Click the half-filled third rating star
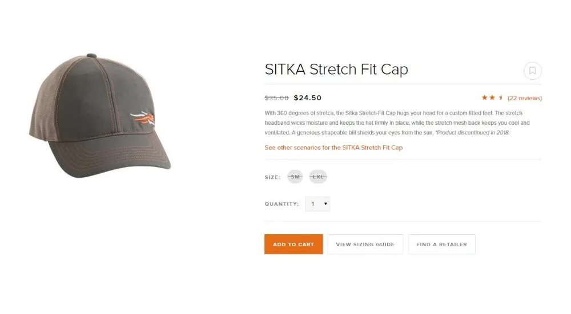Viewport: 571px width, 314px height. pos(501,97)
